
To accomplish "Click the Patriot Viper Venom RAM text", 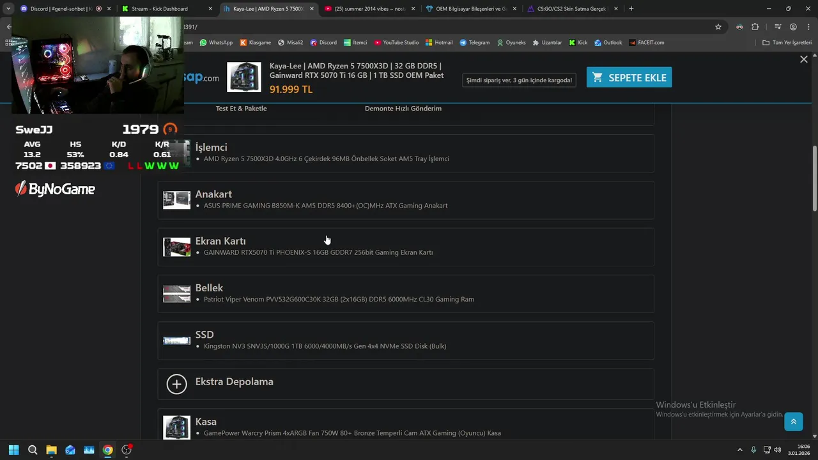I will pyautogui.click(x=339, y=299).
